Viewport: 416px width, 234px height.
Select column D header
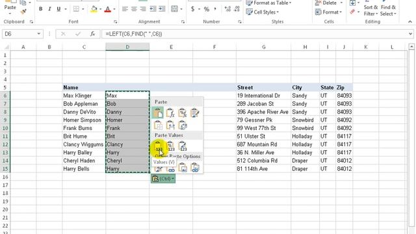pos(127,47)
